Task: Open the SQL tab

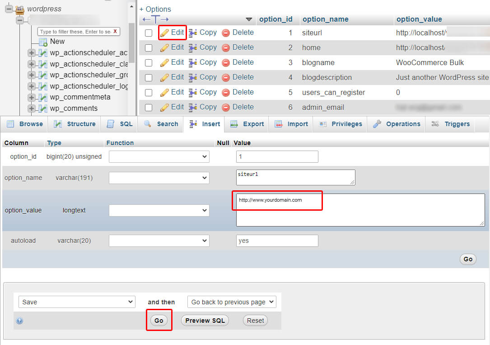Action: (x=120, y=124)
